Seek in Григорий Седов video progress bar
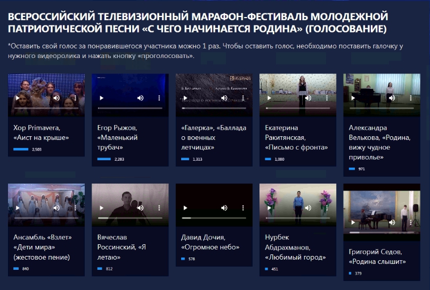The height and width of the screenshot is (290, 430). [382, 233]
